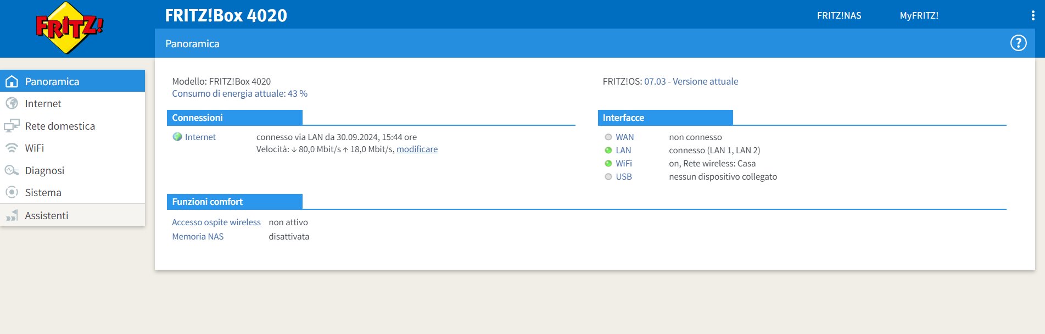Viewport: 1045px width, 334px height.
Task: Click 'on, Rete wireless: Casa' text
Action: click(712, 163)
